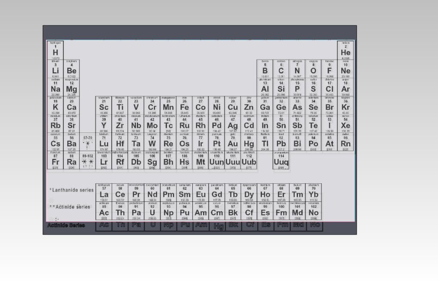Click the Iron (Fe) element cell

tap(184, 105)
